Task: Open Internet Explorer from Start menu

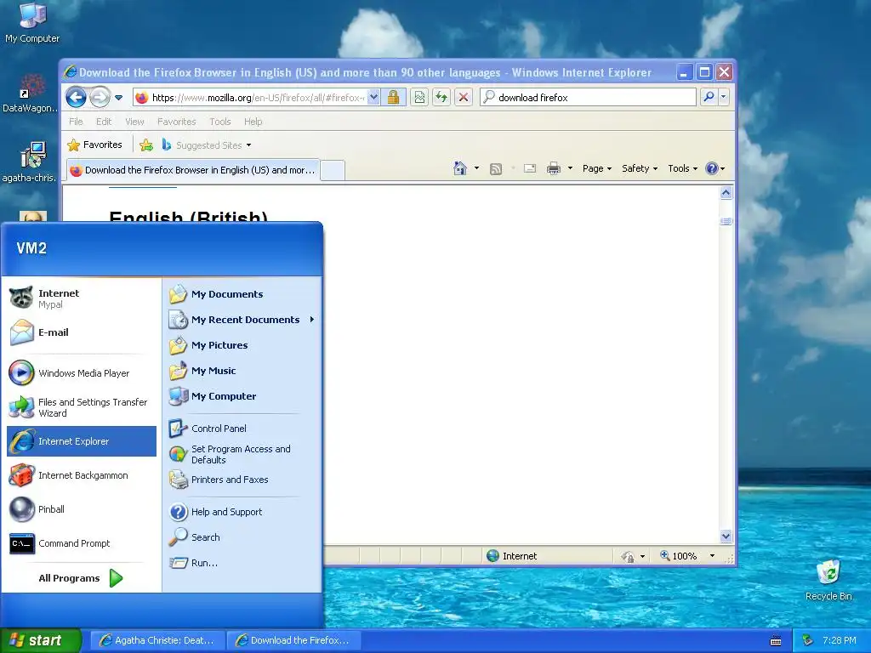Action: (x=81, y=441)
